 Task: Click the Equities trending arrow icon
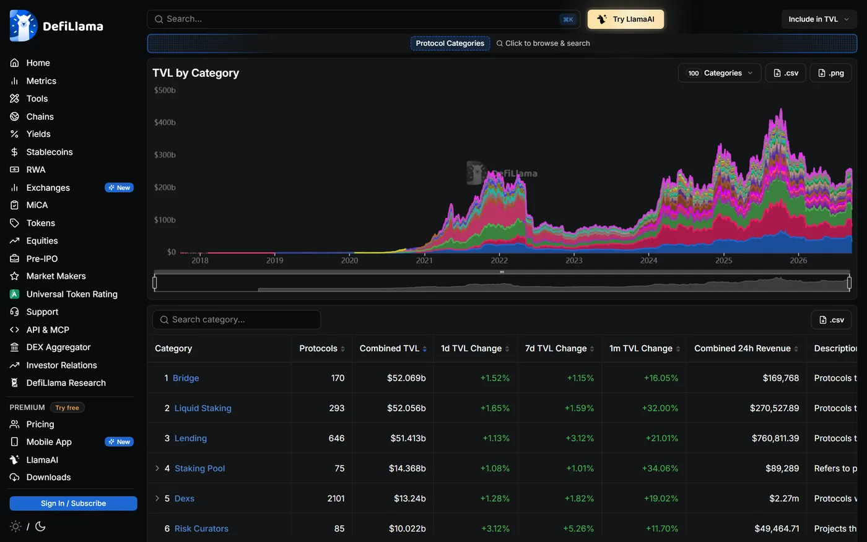[x=14, y=241]
